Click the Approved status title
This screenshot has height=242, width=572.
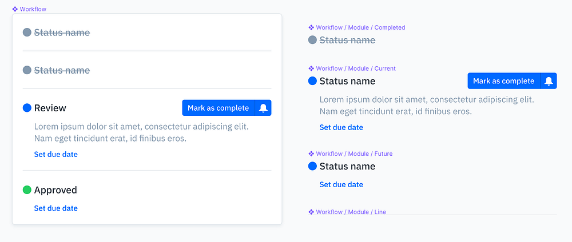click(55, 190)
